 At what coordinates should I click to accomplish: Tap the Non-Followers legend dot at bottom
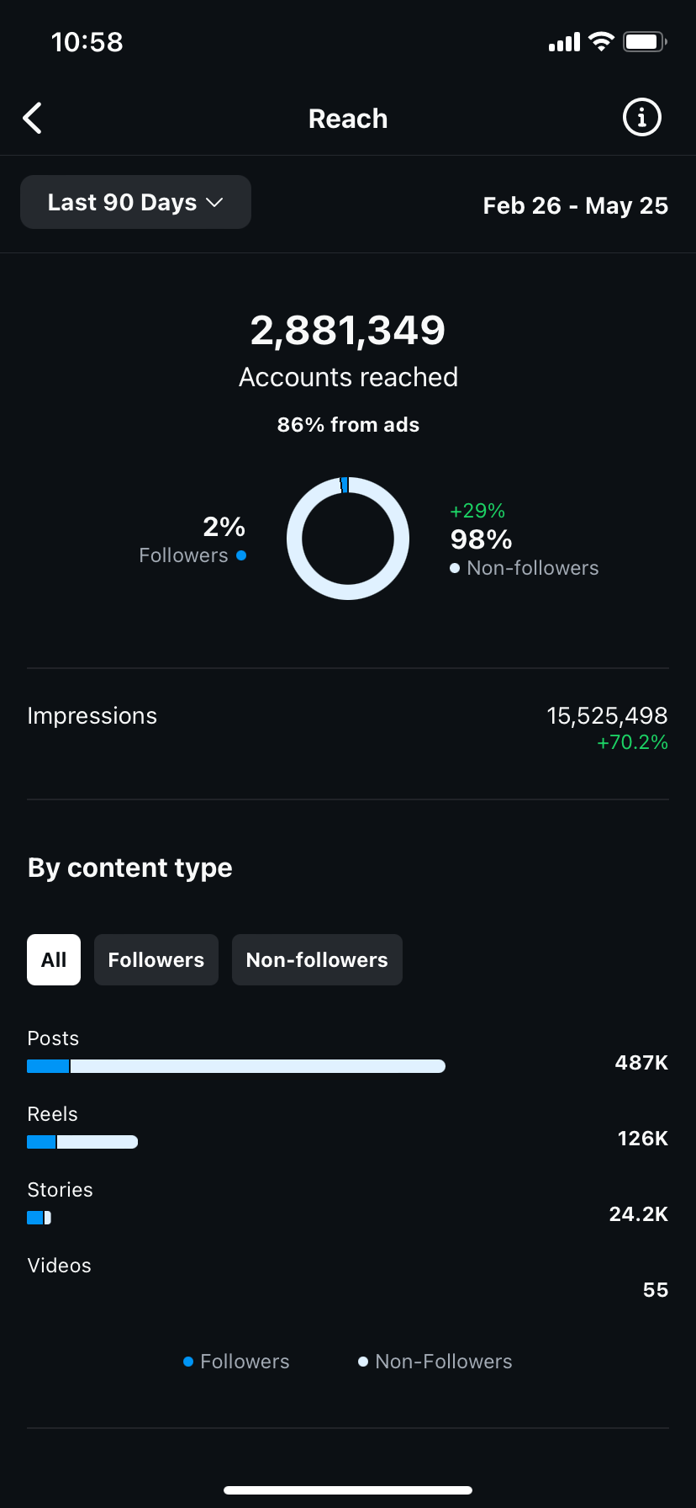point(363,1362)
